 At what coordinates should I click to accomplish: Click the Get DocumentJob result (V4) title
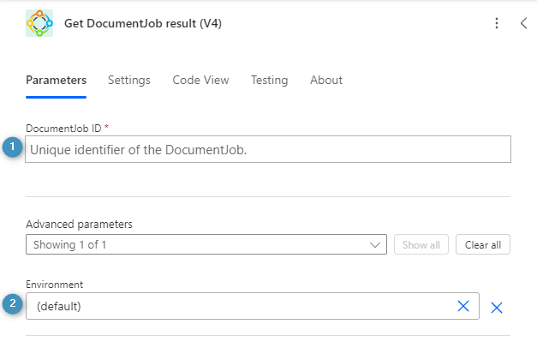tap(143, 23)
